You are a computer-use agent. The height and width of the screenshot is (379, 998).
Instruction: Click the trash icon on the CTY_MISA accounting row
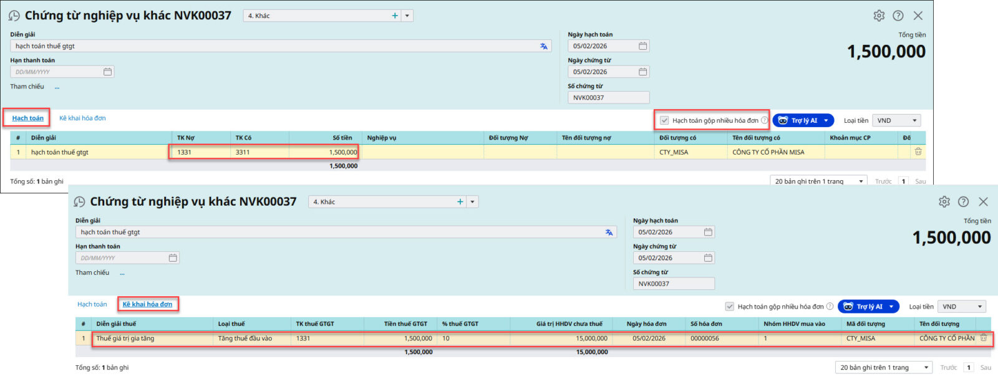click(x=918, y=151)
